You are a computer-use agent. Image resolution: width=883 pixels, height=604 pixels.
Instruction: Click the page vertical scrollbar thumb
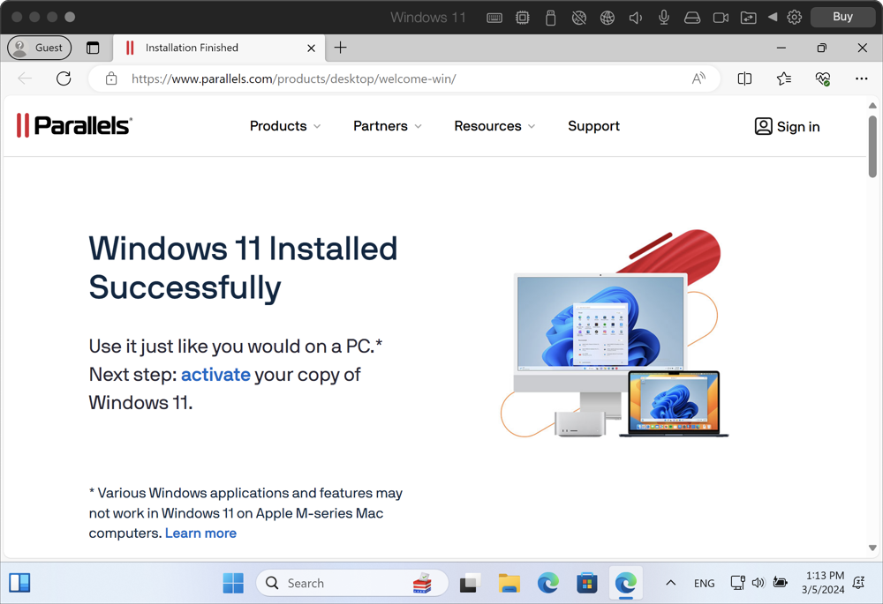point(872,146)
